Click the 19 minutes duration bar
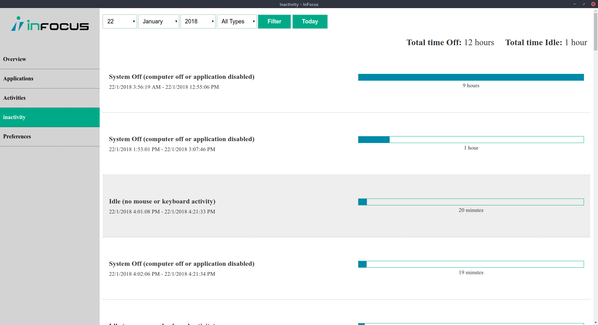598x325 pixels. point(471,264)
